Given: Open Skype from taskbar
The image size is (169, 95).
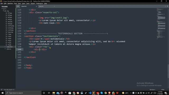Looking at the screenshot, I should pos(101,93).
